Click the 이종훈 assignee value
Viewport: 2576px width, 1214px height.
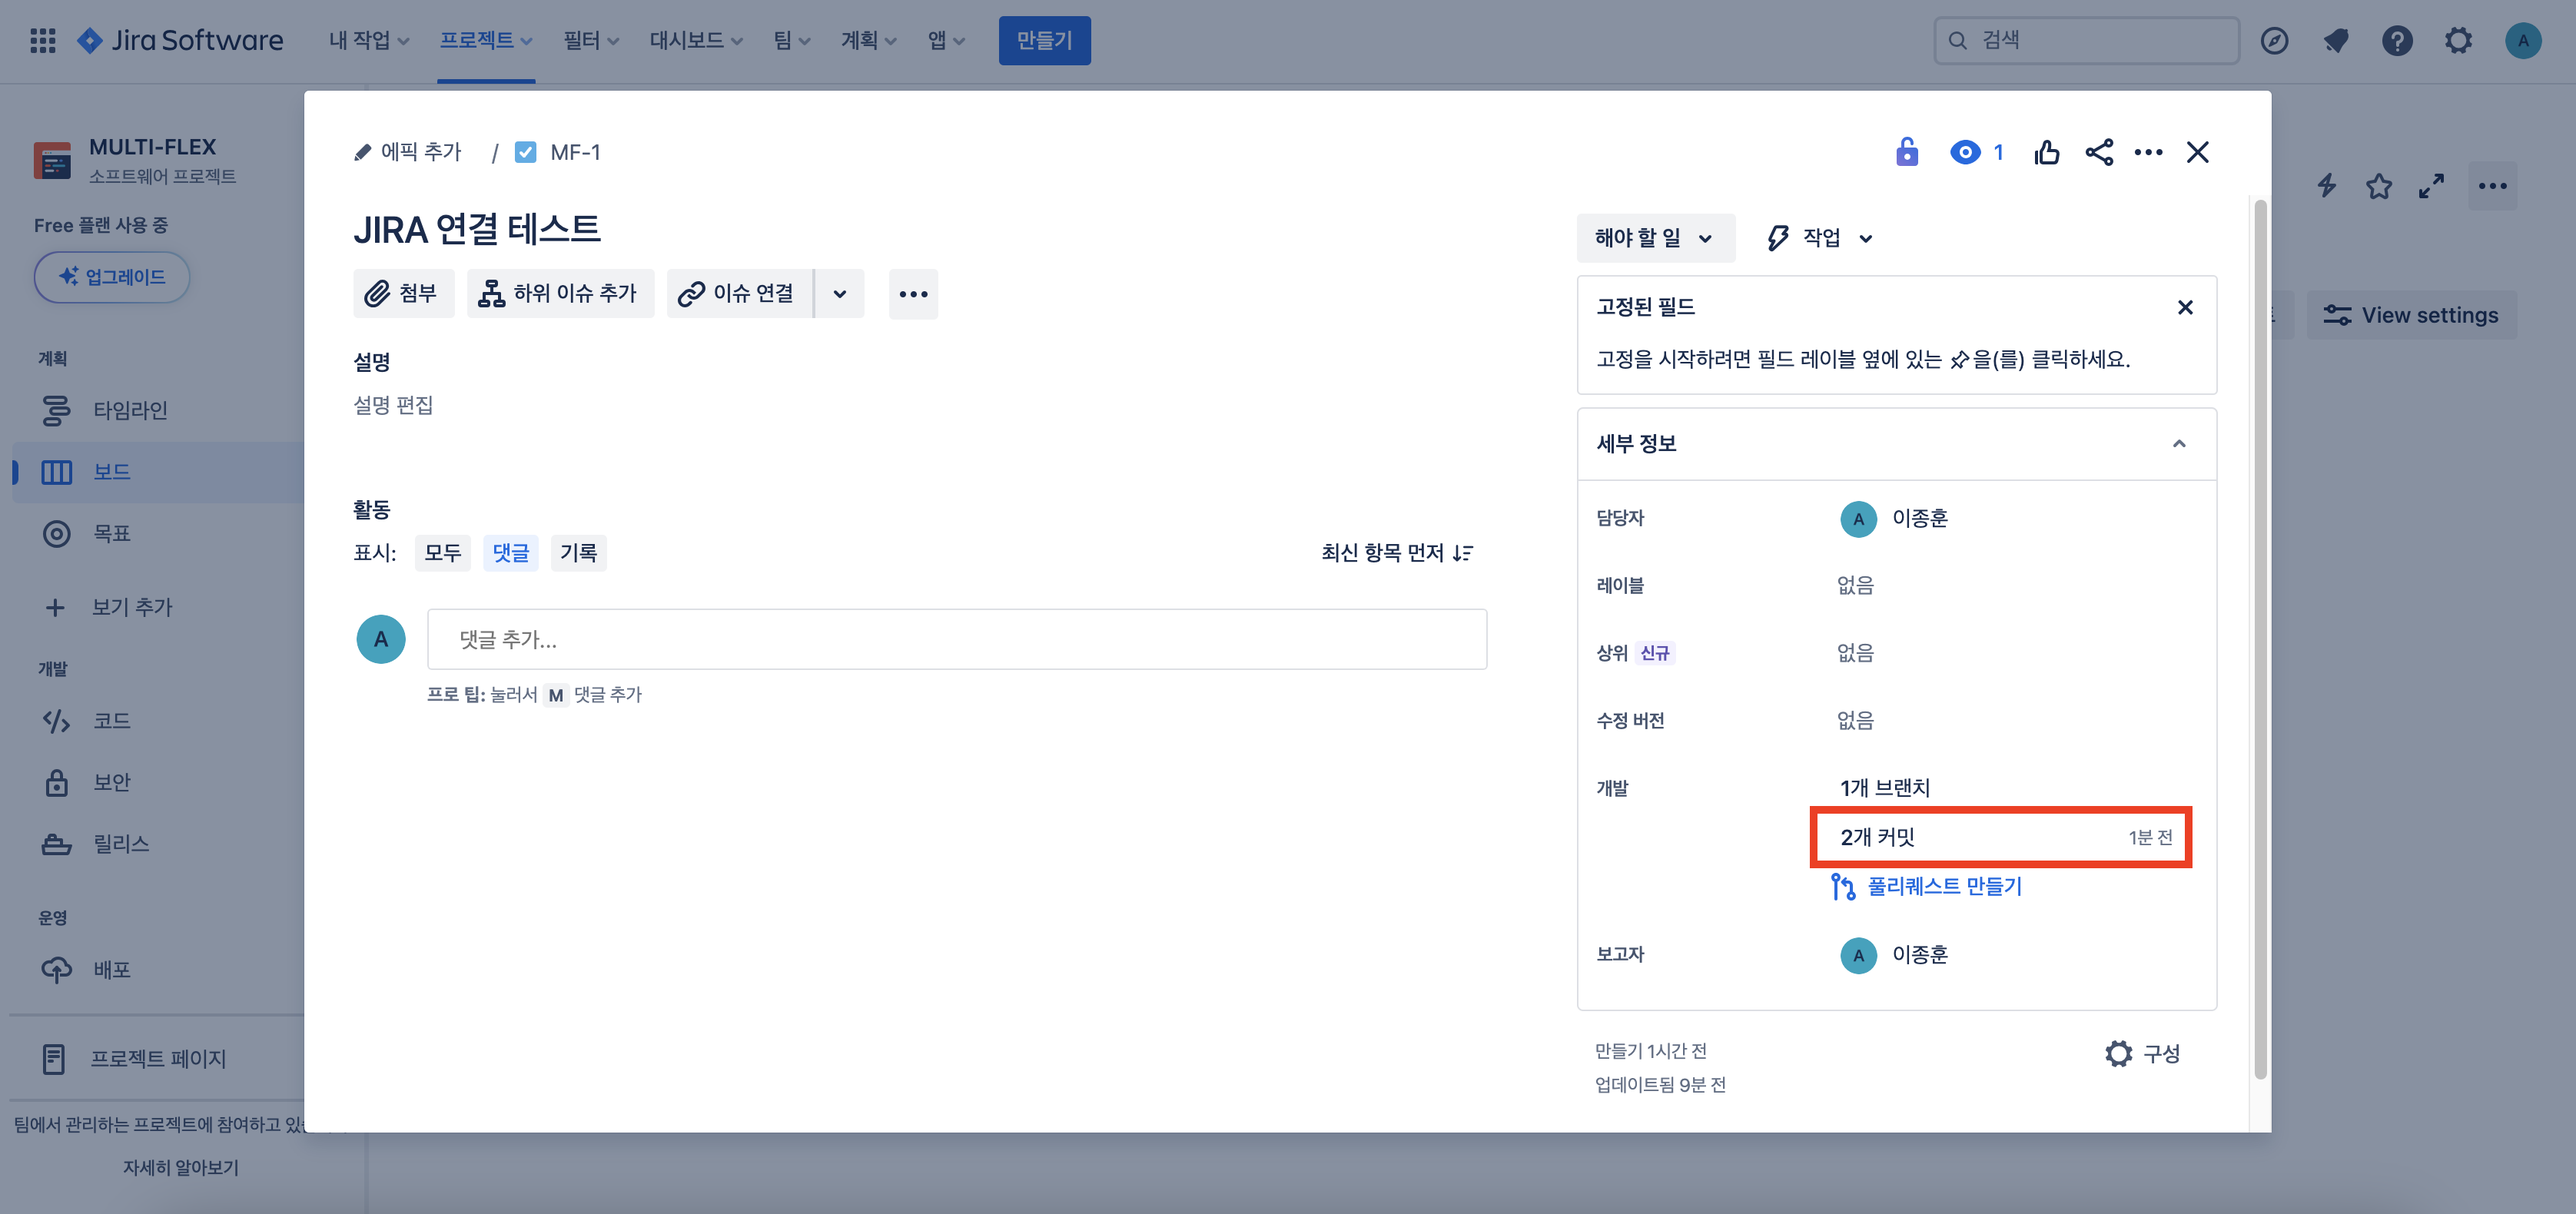[x=1894, y=518]
